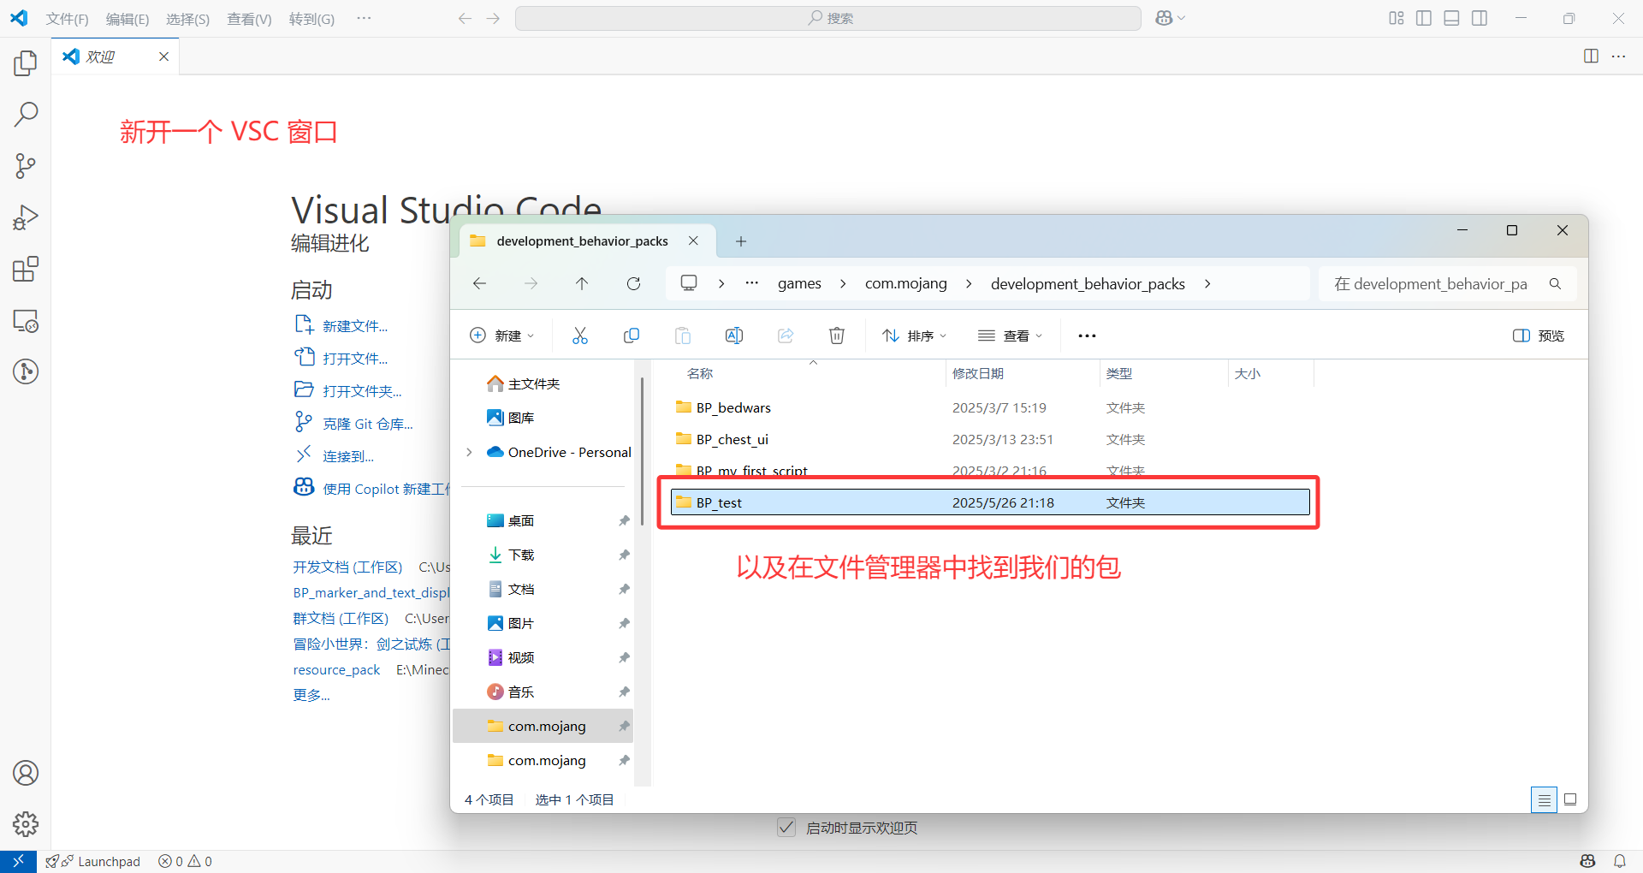
Task: Switch to details view layout in File Explorer
Action: 1544,799
